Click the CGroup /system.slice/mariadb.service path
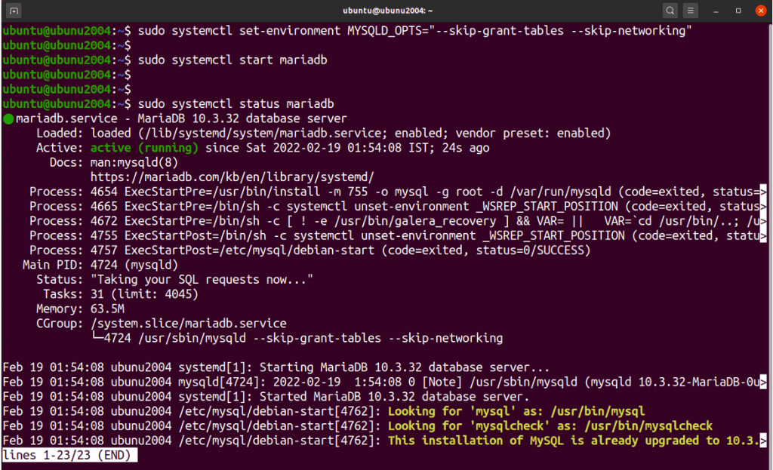The height and width of the screenshot is (470, 773). click(188, 324)
